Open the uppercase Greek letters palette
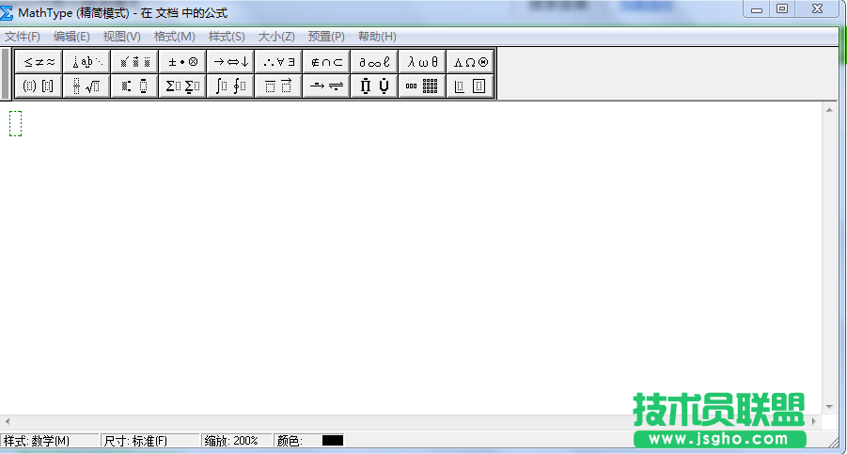The height and width of the screenshot is (454, 847). point(470,62)
